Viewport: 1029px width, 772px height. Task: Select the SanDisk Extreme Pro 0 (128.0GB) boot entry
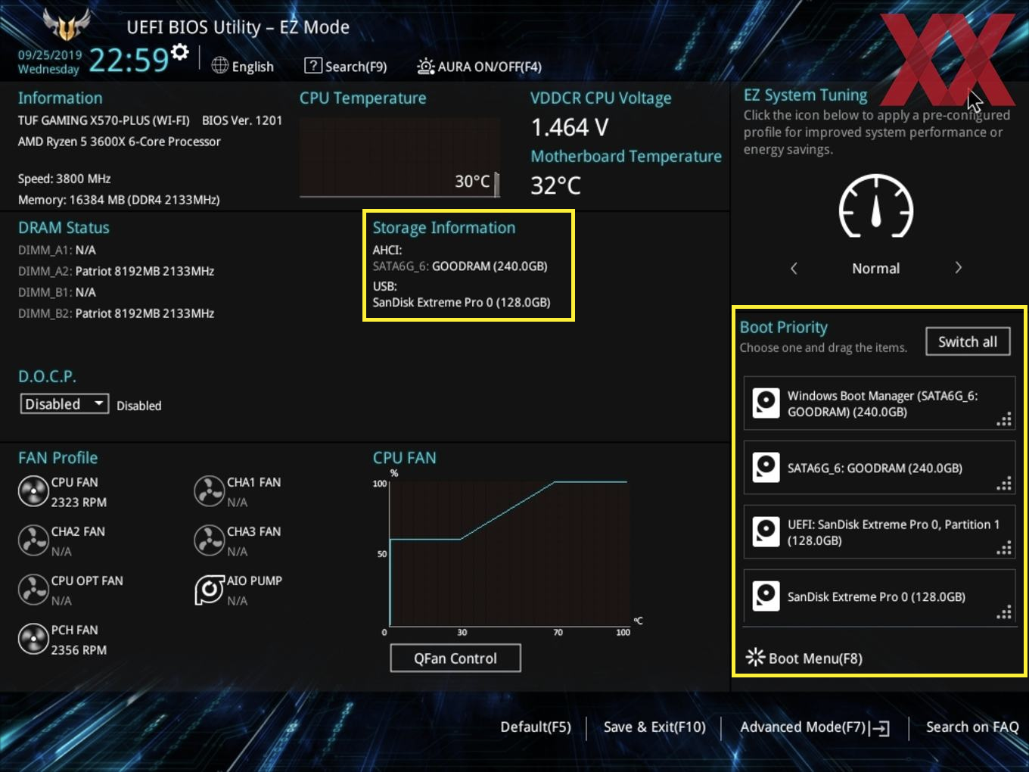(x=879, y=596)
